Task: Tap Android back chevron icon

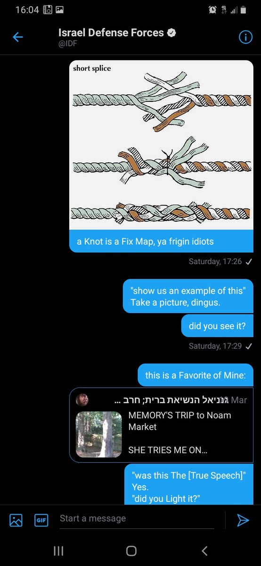Action: (x=204, y=550)
